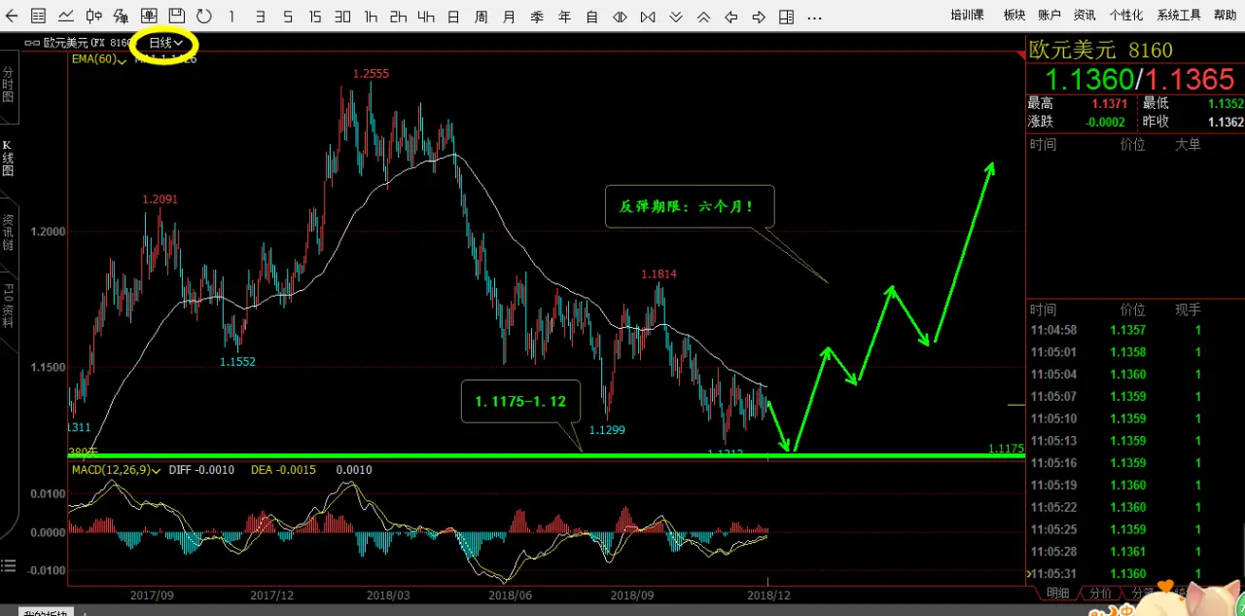
Task: Select the 明细 tab below tick list
Action: pyautogui.click(x=1056, y=593)
